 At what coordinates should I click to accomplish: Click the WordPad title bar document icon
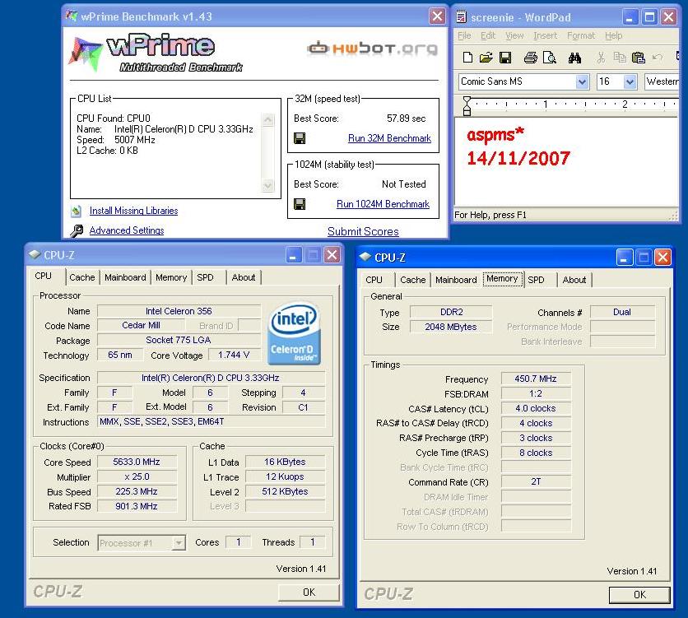coord(461,17)
